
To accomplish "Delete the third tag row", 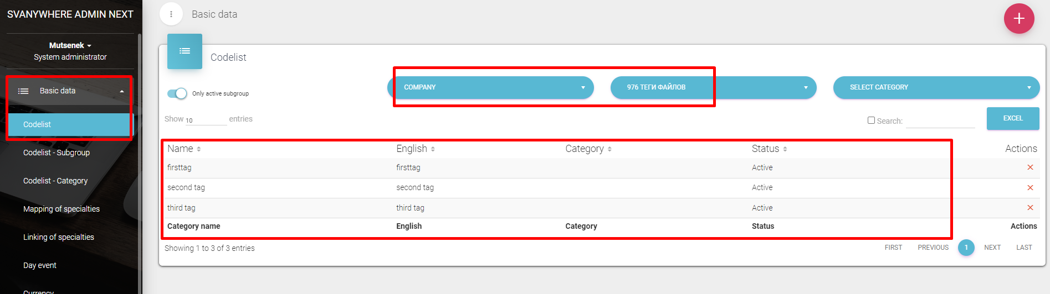I will 1029,208.
